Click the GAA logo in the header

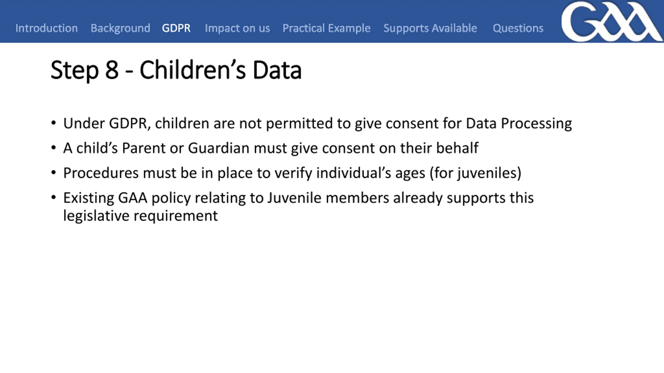click(x=612, y=21)
